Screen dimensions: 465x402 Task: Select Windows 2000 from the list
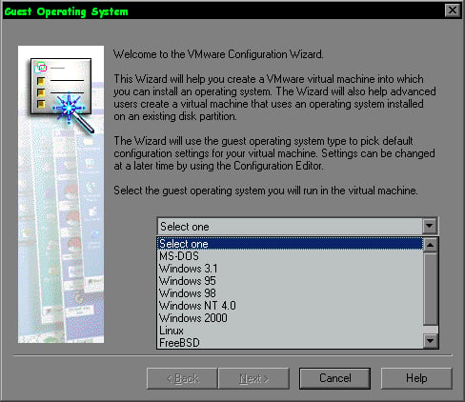point(291,318)
